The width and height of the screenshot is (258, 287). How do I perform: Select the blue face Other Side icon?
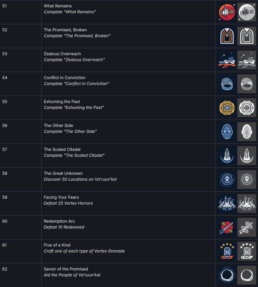pos(227,132)
